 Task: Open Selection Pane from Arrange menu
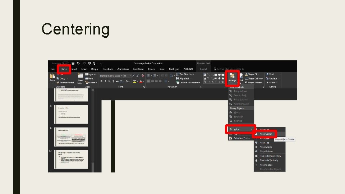coord(241,138)
